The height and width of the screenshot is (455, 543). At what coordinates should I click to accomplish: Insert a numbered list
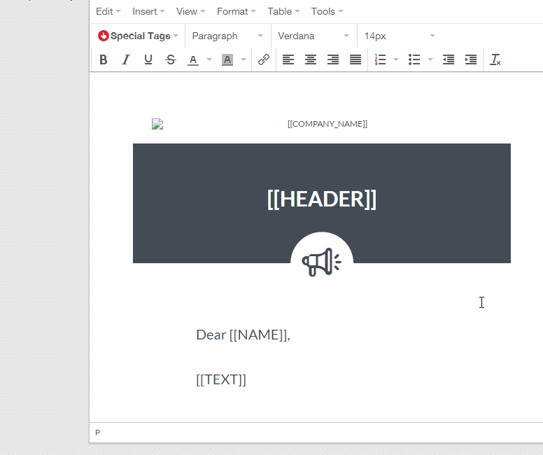pos(380,59)
